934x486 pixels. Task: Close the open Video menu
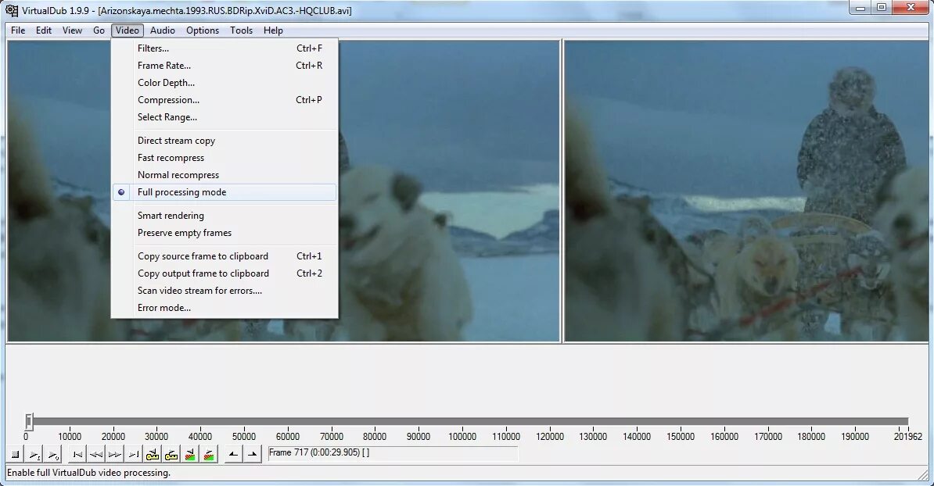tap(128, 30)
